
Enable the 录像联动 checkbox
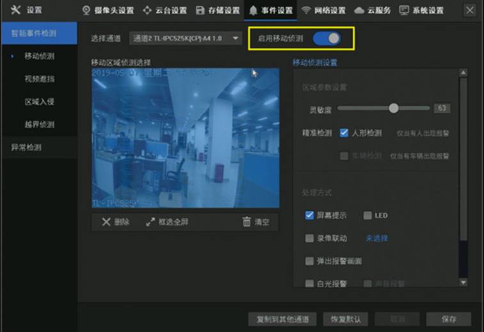pos(310,238)
